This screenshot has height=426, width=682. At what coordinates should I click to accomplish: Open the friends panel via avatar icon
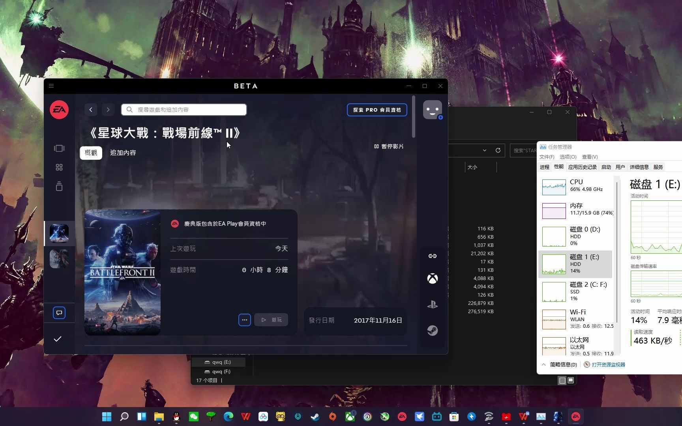(432, 110)
